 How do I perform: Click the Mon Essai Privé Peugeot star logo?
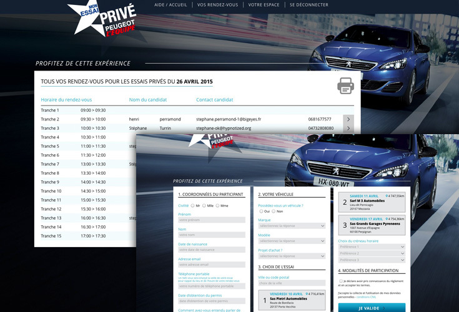pyautogui.click(x=102, y=19)
